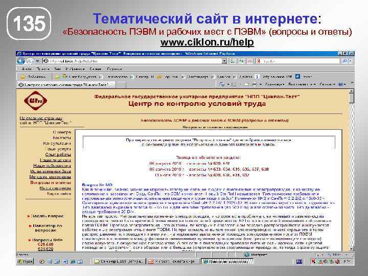Image resolution: width=368 pixels, height=276 pixels.
Task: Open the address bar dropdown arrow
Action: coord(224,61)
